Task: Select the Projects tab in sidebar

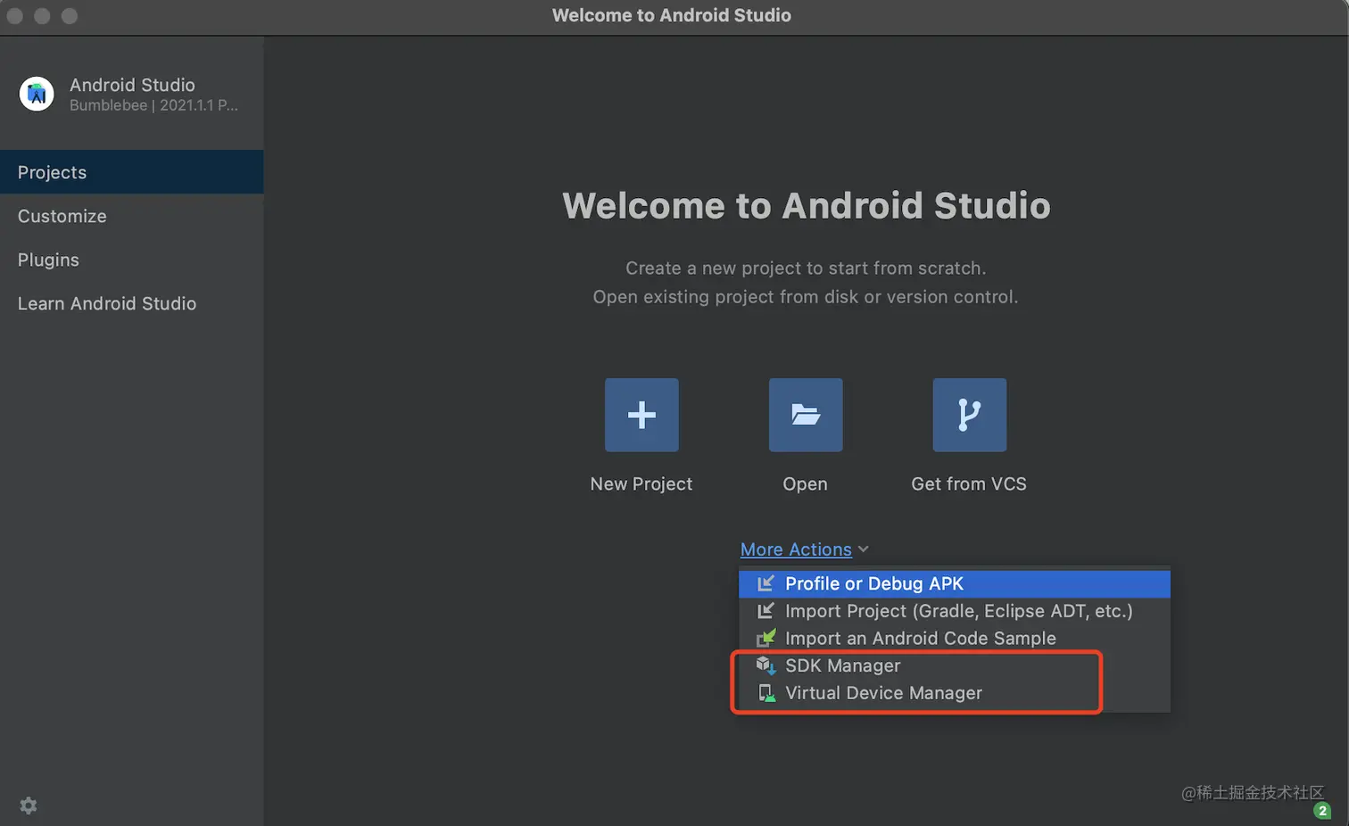Action: pos(132,172)
